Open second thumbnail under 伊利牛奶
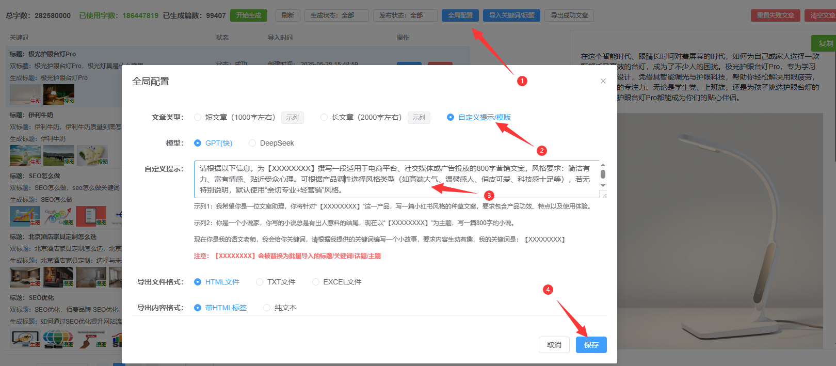836x366 pixels. tap(59, 155)
